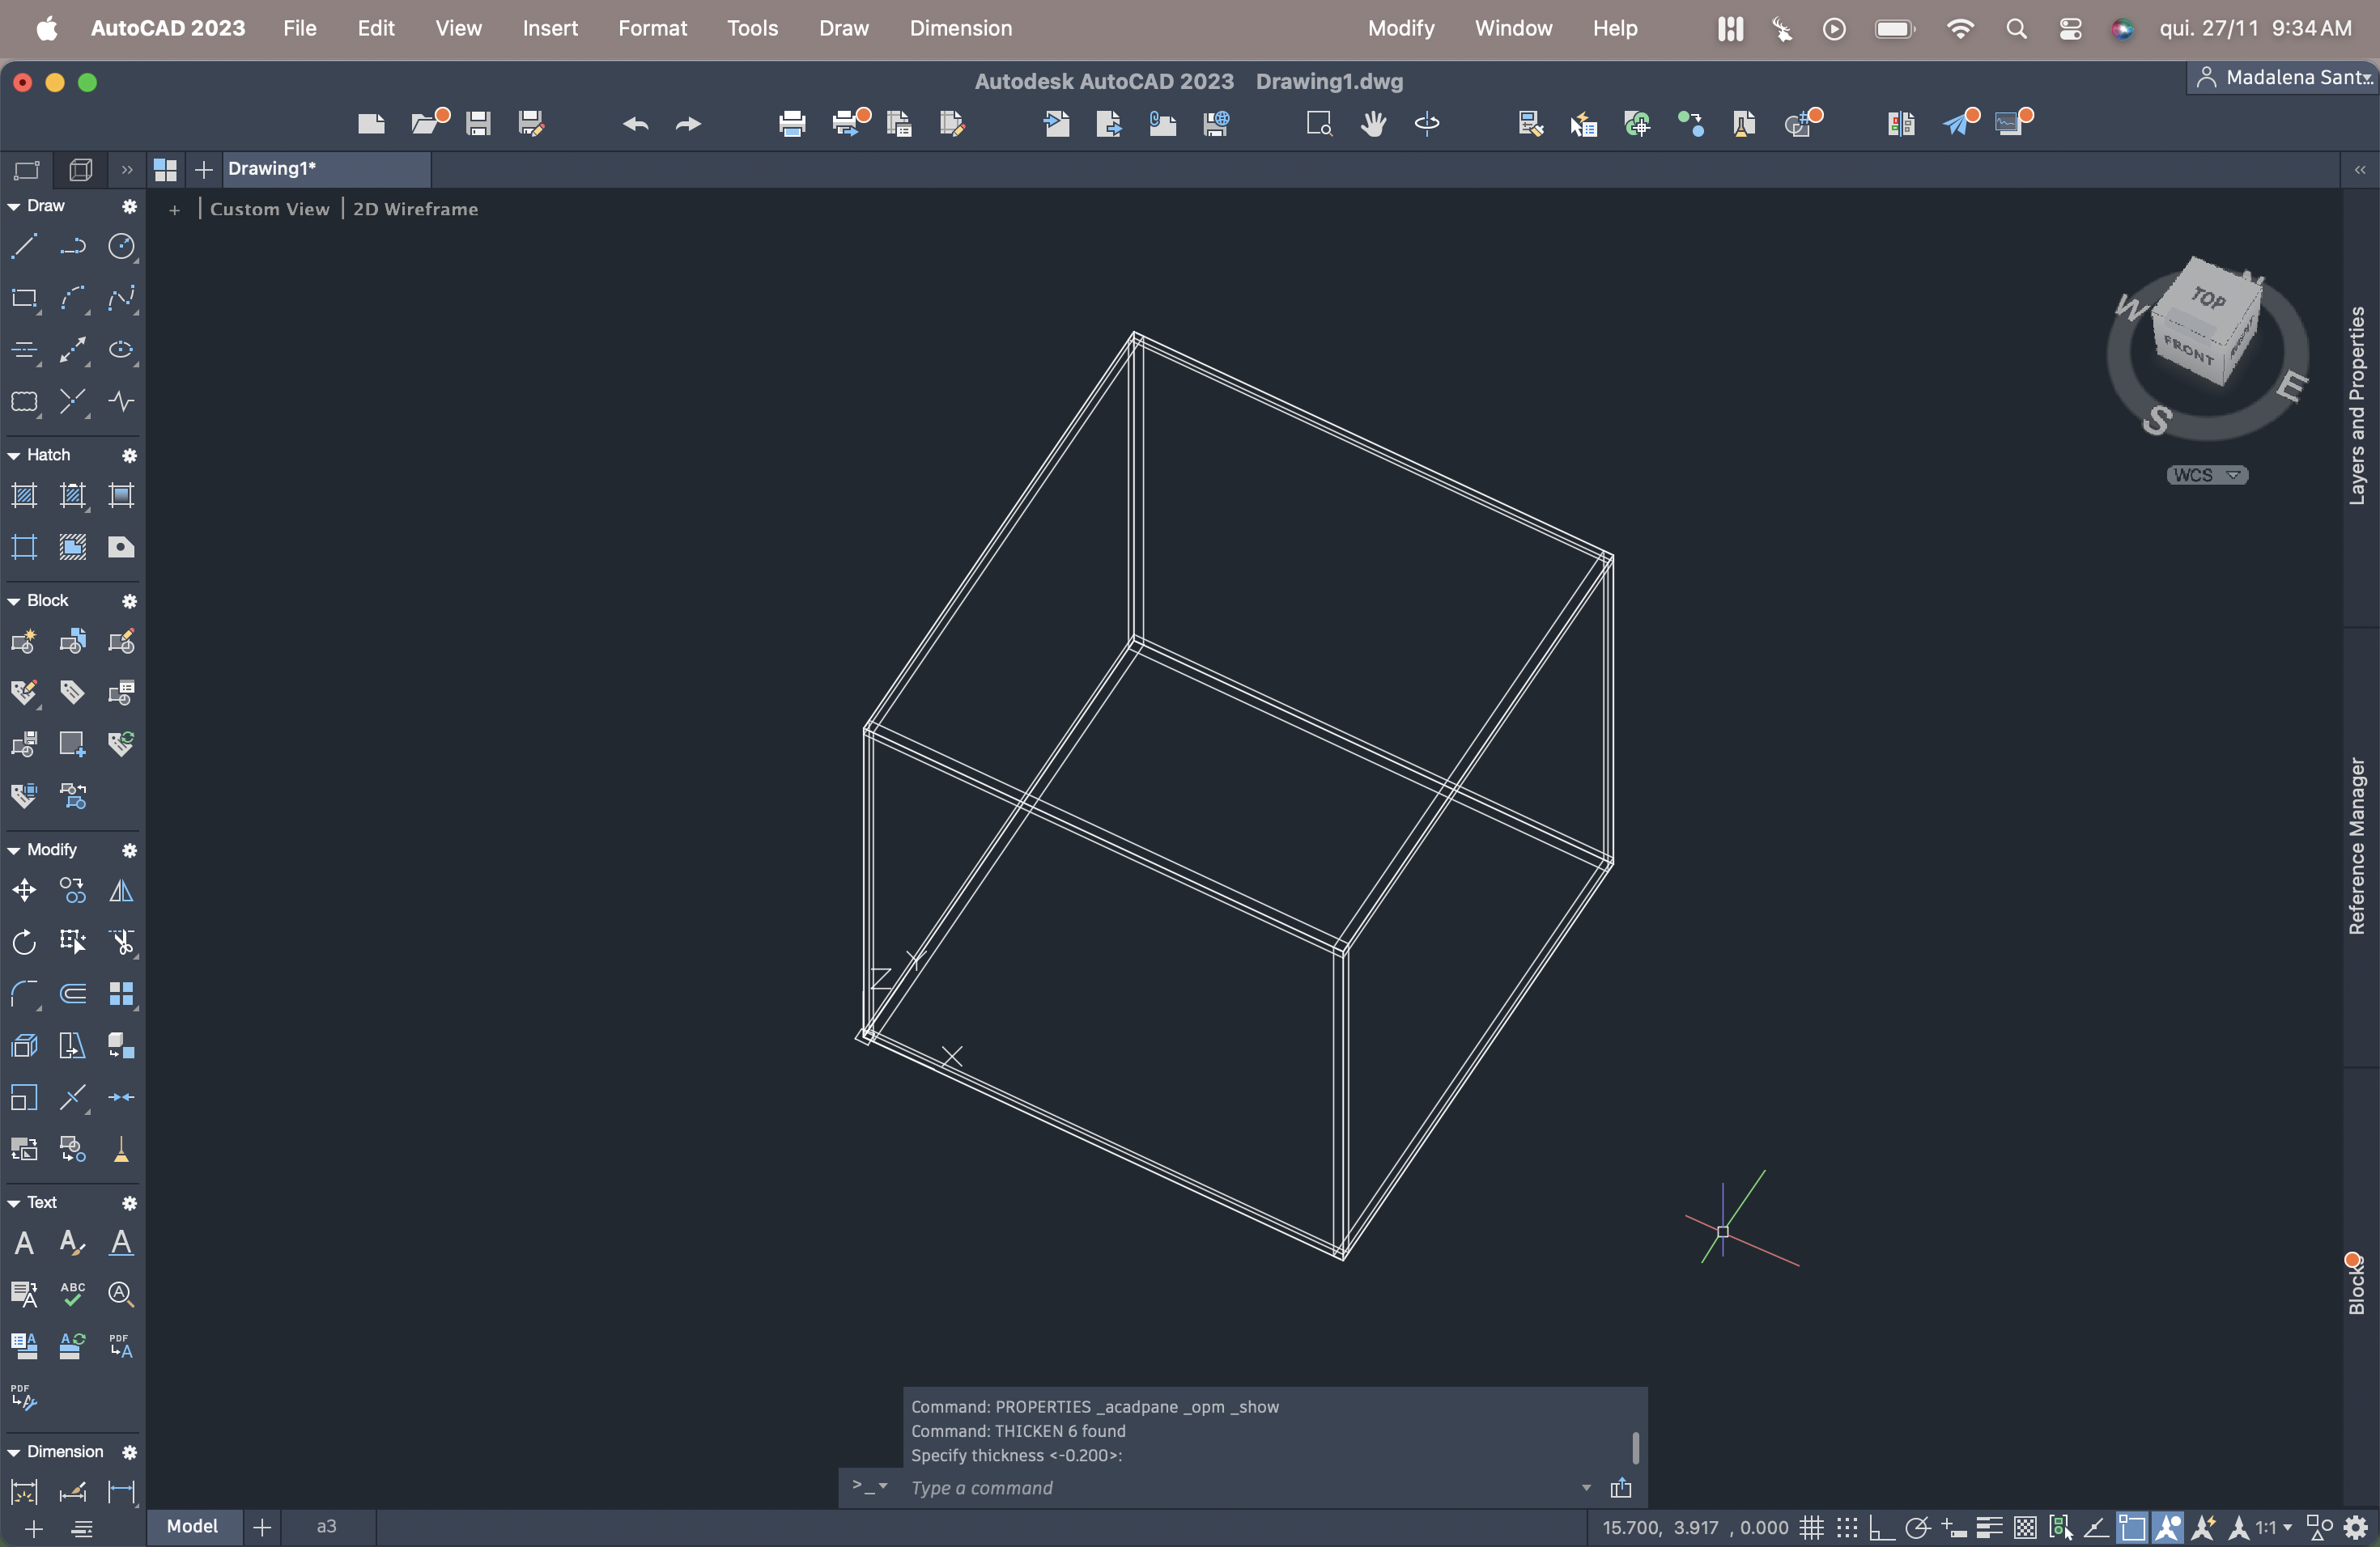
Task: Toggle ortho mode in status bar
Action: point(1881,1528)
